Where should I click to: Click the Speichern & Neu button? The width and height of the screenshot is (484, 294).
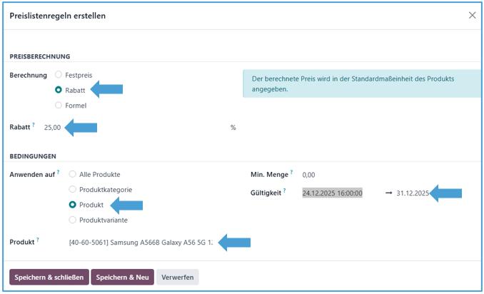[x=122, y=277]
